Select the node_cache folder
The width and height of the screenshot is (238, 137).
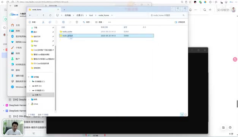[106, 32]
